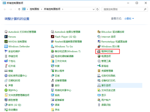150x112 pixels.
Task: Open the 鼠标 mouse icon
Action: [x=53, y=85]
